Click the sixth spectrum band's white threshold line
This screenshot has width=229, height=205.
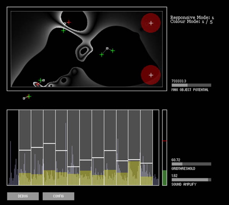pyautogui.click(x=85, y=160)
